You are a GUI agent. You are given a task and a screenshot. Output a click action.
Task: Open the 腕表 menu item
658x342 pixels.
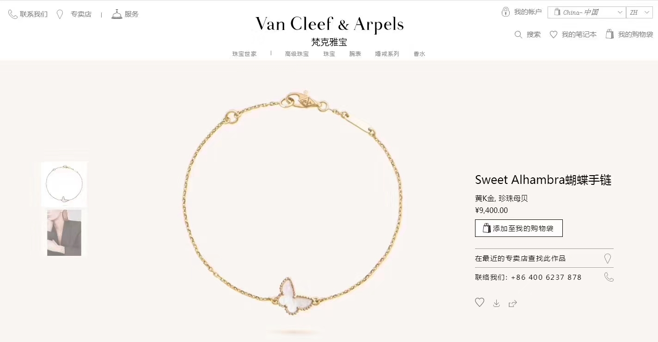(x=355, y=54)
